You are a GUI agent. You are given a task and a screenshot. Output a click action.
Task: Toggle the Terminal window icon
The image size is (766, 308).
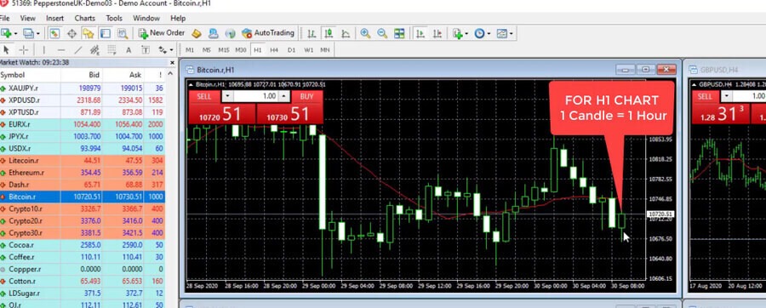(105, 33)
